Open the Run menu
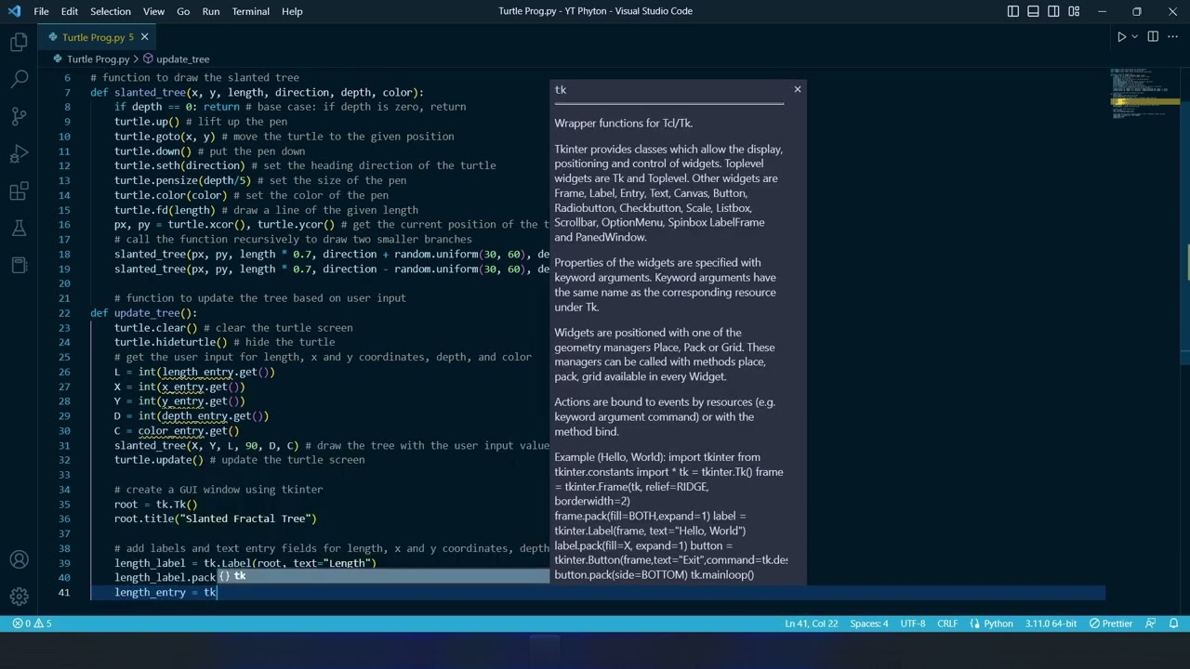Screen dimensions: 1190x669 211,11
